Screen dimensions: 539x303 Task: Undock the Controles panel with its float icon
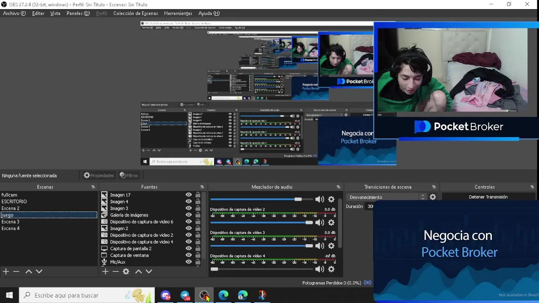(x=532, y=187)
